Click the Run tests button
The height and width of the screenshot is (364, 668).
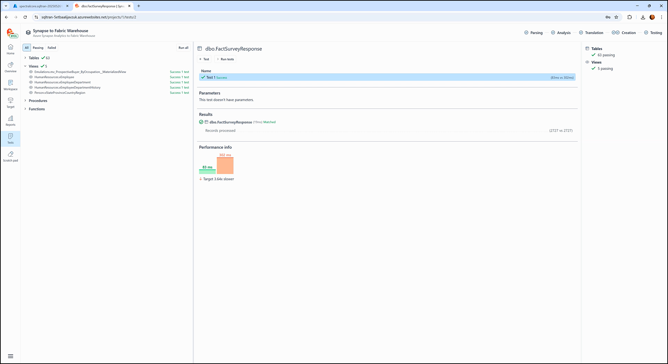225,59
